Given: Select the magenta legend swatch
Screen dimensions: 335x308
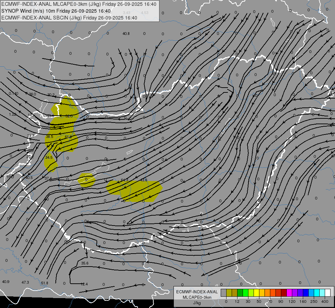Looking at the screenshot, I should 289,293.
